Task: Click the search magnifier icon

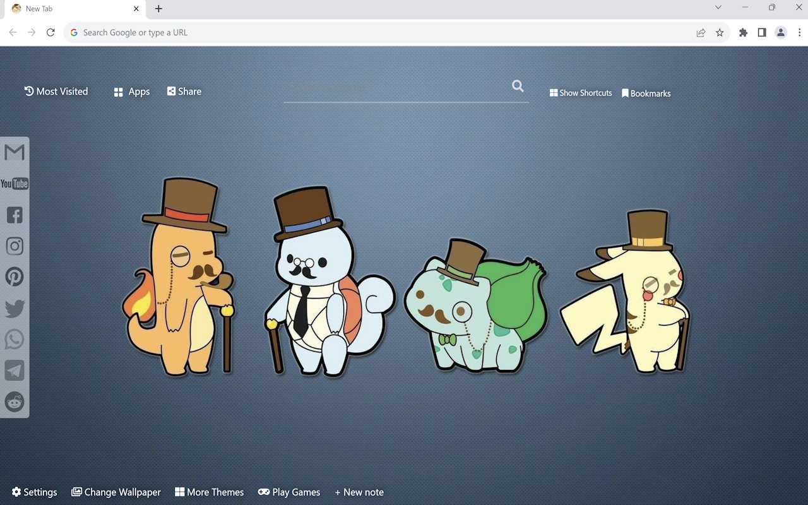Action: click(518, 86)
